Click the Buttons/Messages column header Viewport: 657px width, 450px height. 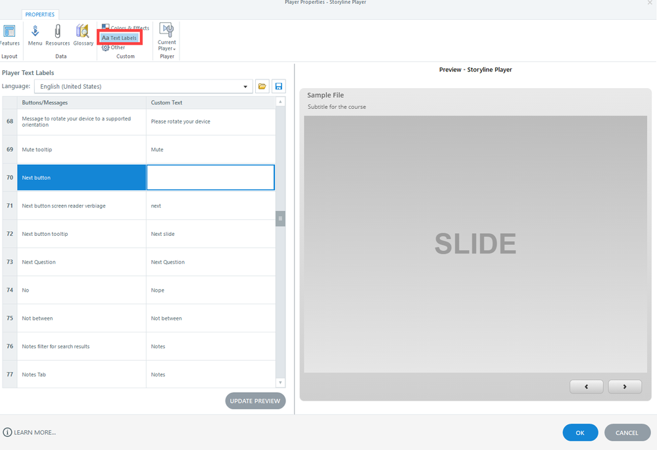click(82, 102)
